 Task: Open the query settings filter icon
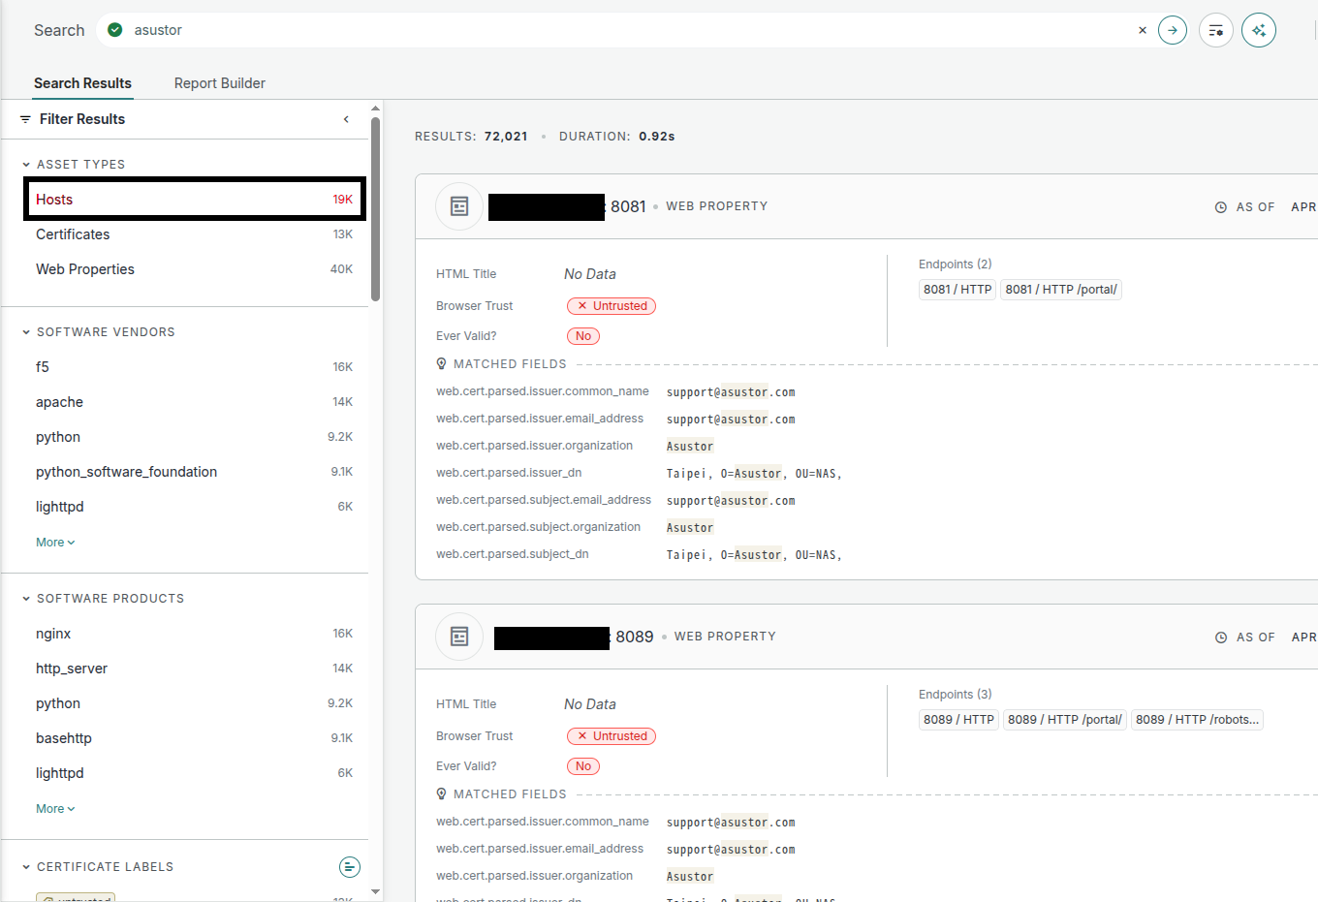pos(1216,30)
